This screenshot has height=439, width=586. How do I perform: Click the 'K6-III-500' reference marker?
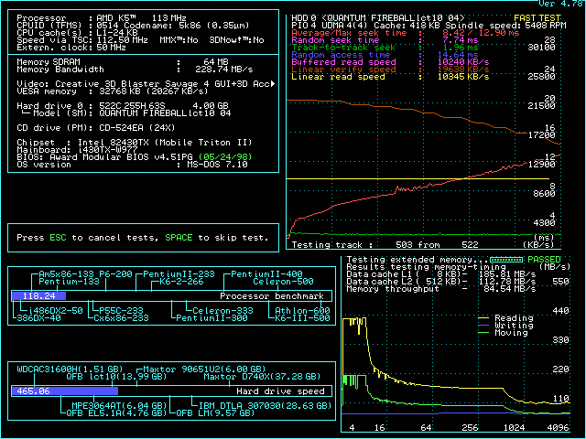[302, 318]
